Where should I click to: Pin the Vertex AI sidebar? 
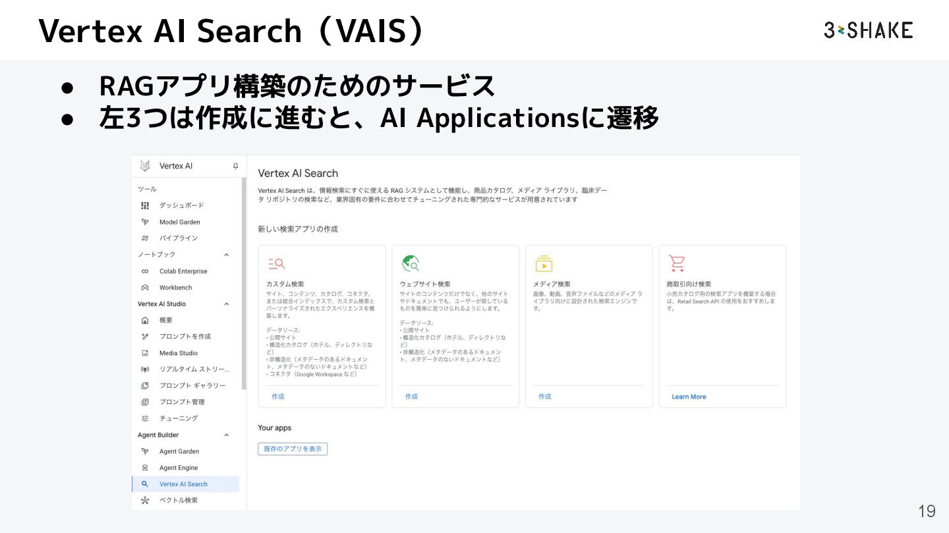click(x=235, y=166)
